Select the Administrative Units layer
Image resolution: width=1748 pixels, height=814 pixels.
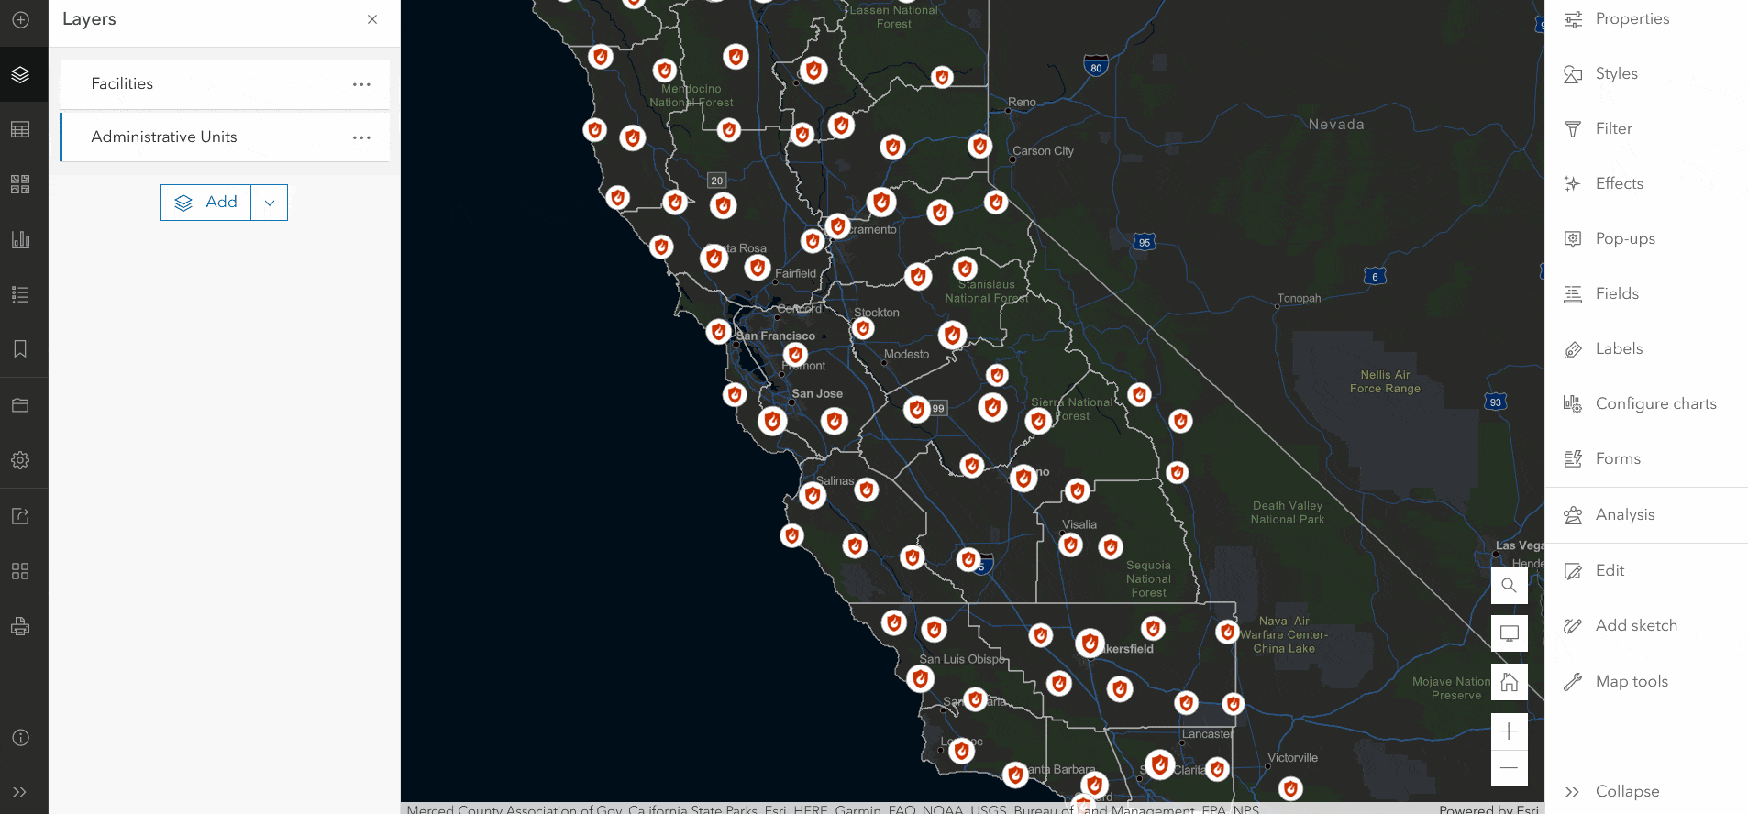tap(225, 137)
